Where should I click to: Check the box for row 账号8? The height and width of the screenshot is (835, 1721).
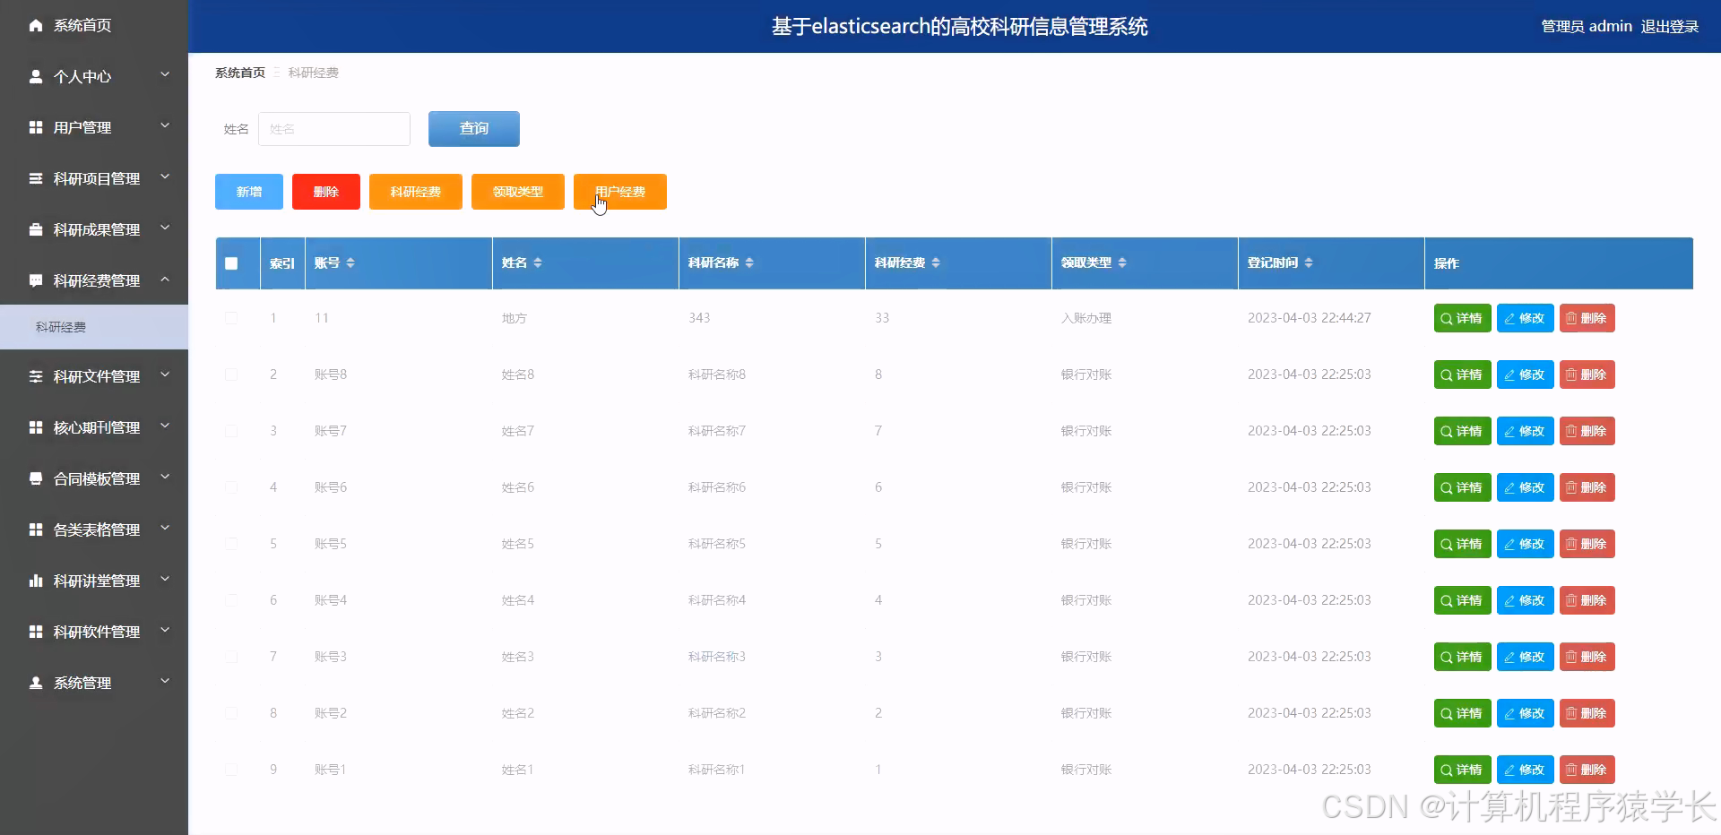[231, 374]
